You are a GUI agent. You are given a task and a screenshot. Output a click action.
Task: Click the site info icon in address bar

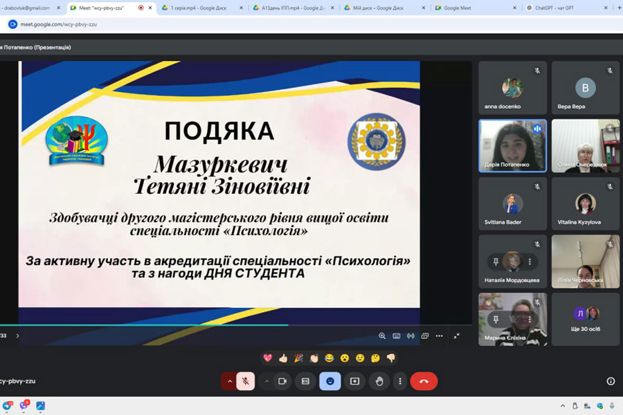tap(12, 24)
